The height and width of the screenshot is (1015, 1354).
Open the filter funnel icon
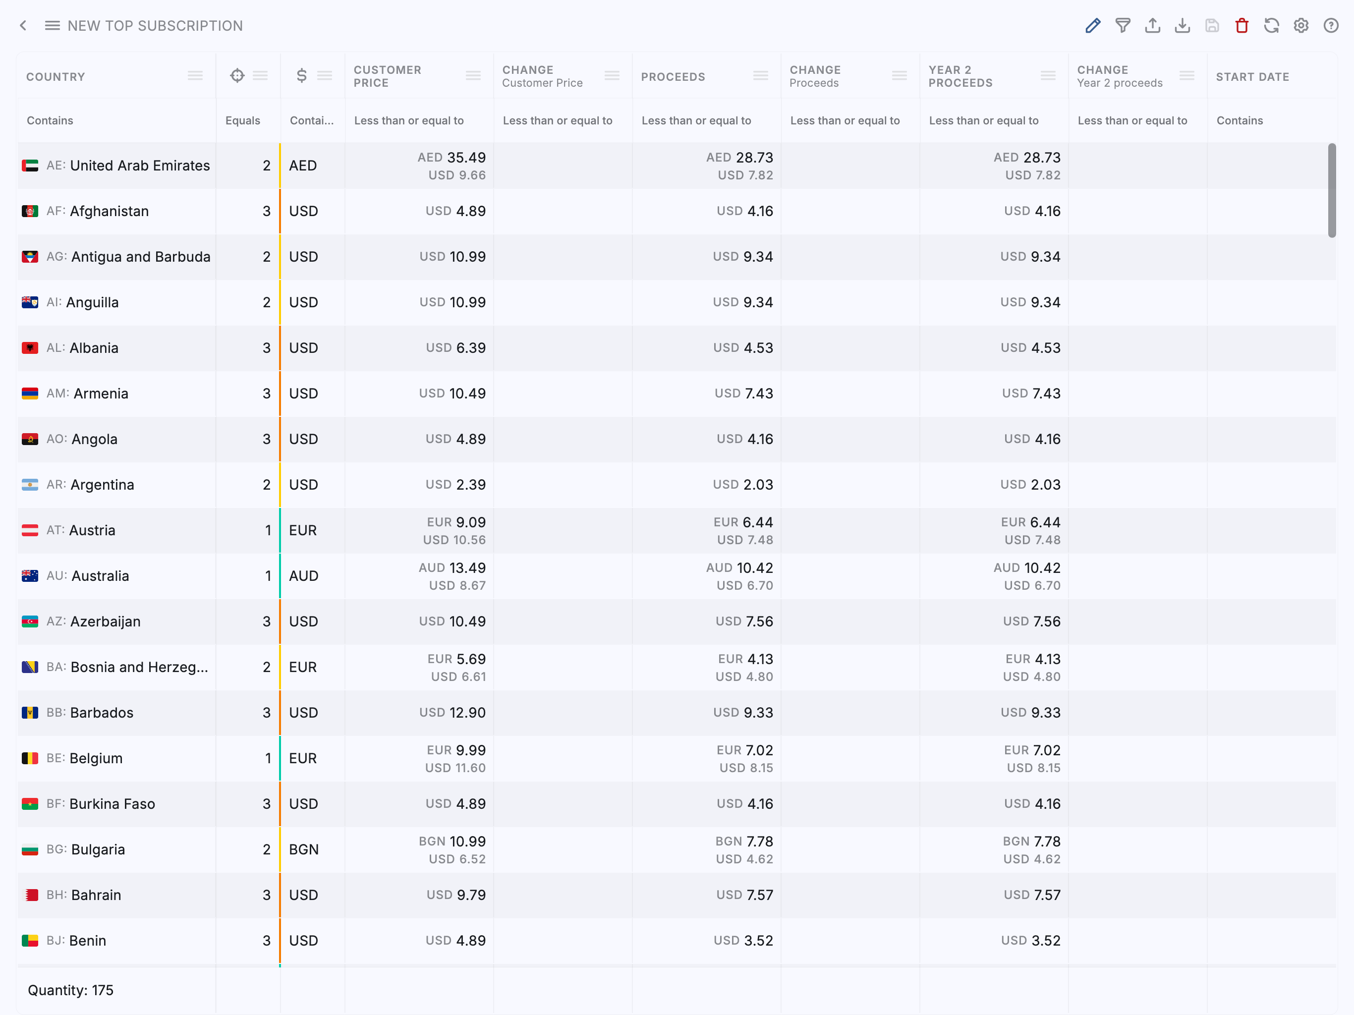pos(1123,26)
